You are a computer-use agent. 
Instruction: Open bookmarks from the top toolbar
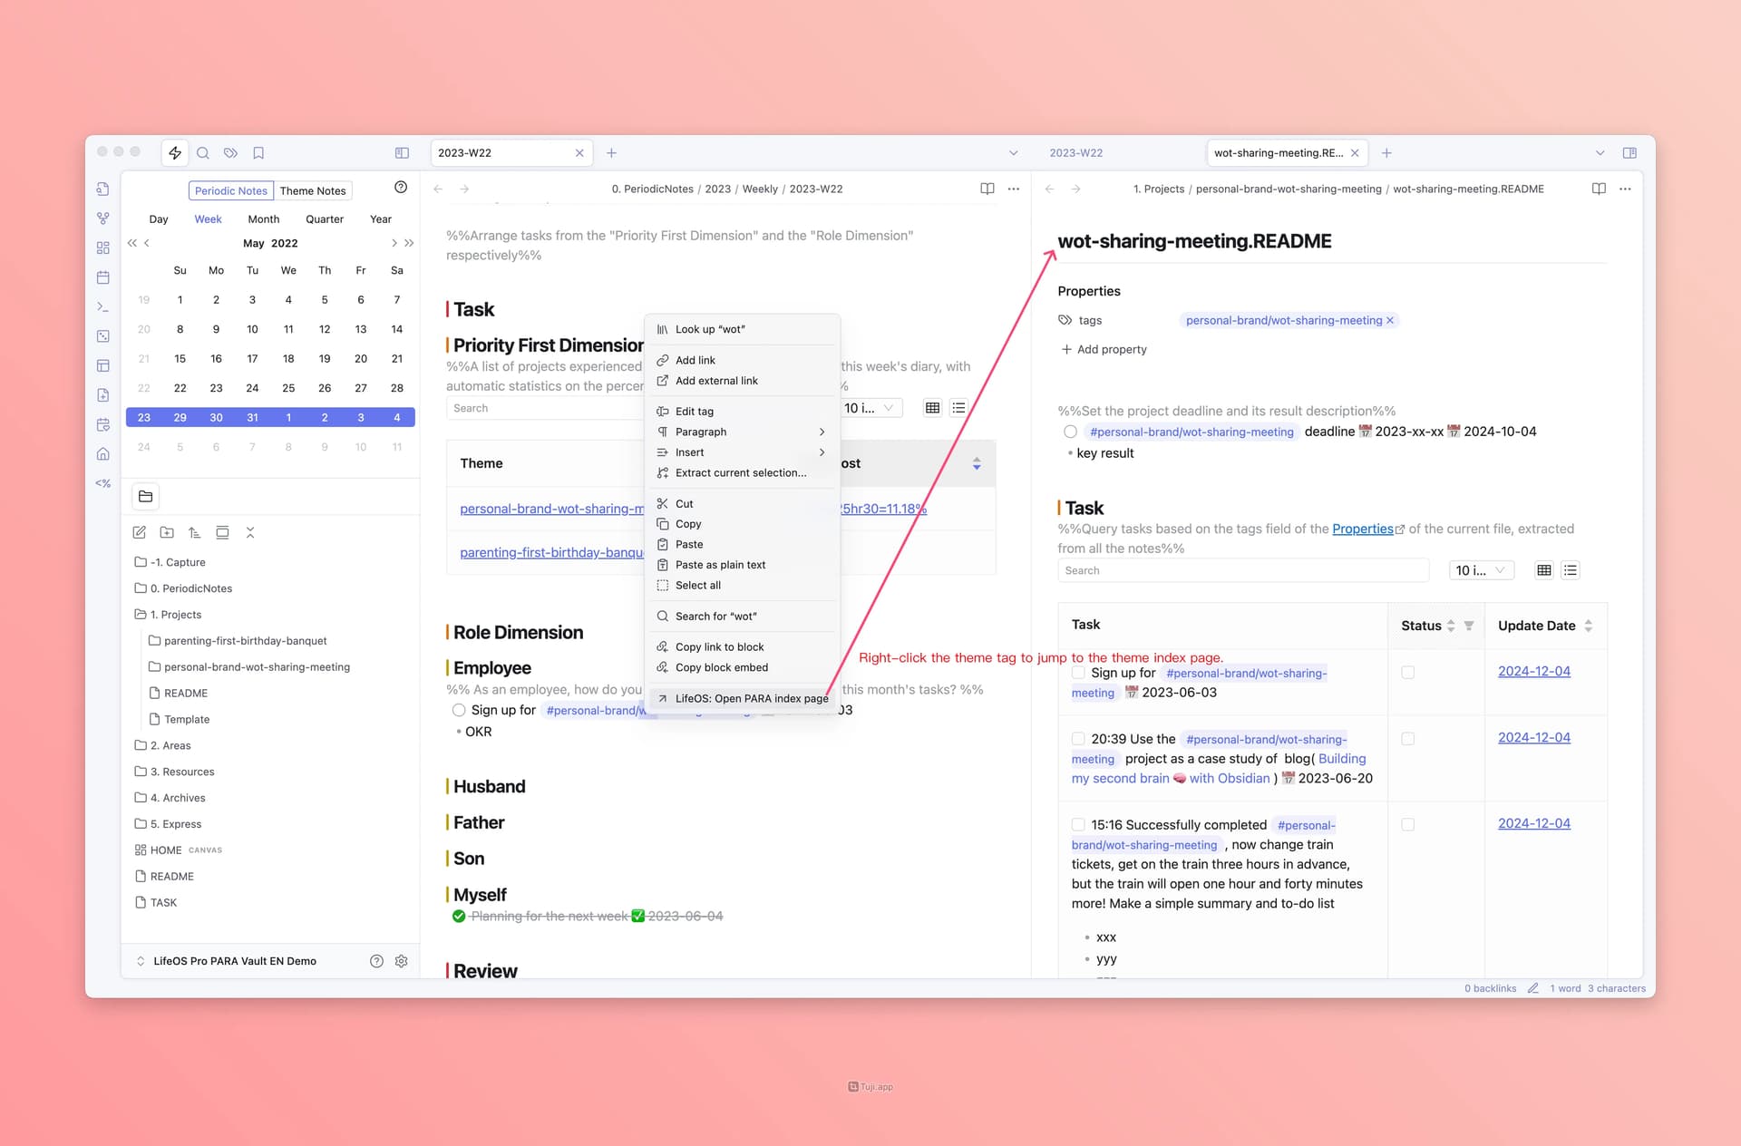click(x=258, y=153)
